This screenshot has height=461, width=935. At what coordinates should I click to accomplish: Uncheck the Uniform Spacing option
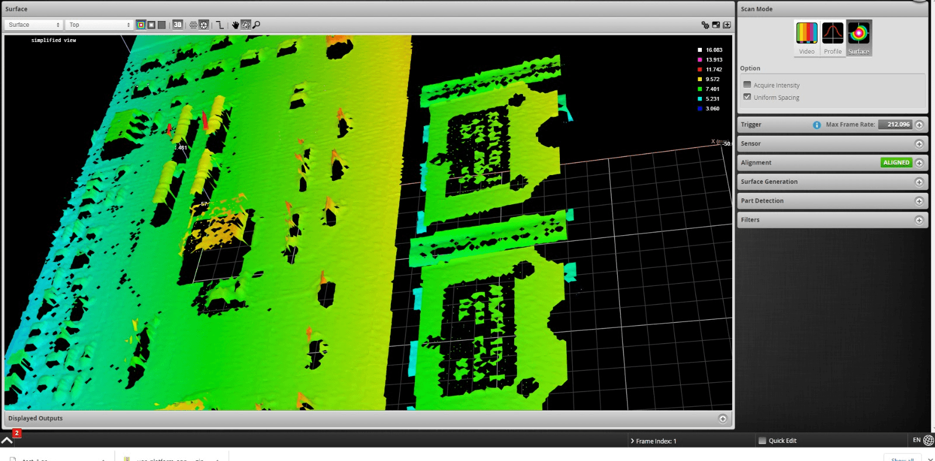747,97
